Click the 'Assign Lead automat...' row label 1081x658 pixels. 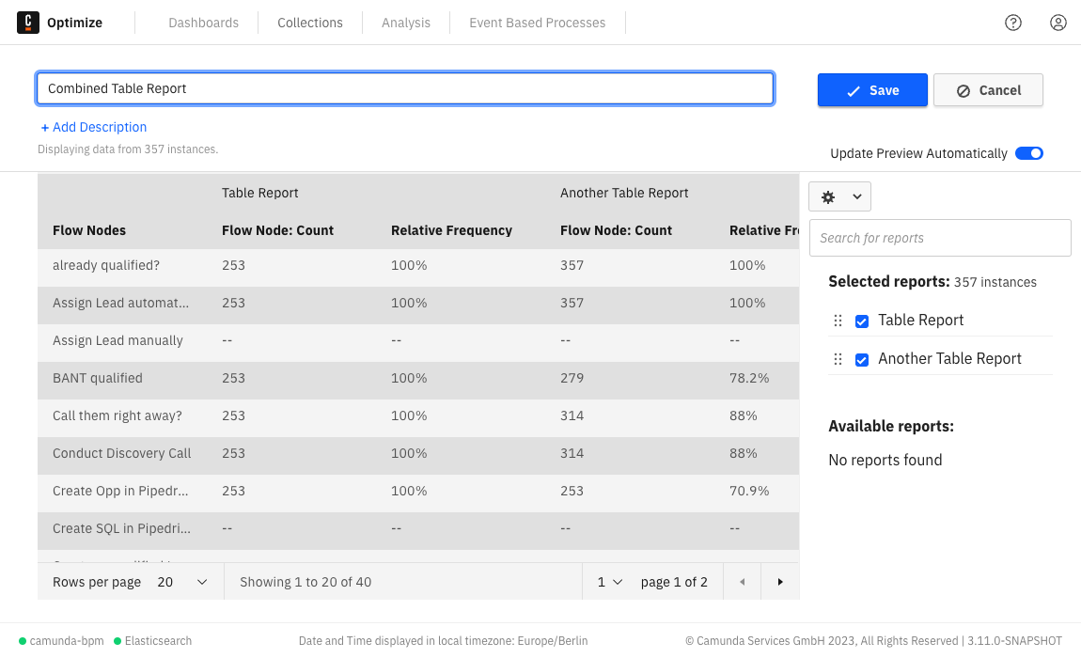(120, 303)
